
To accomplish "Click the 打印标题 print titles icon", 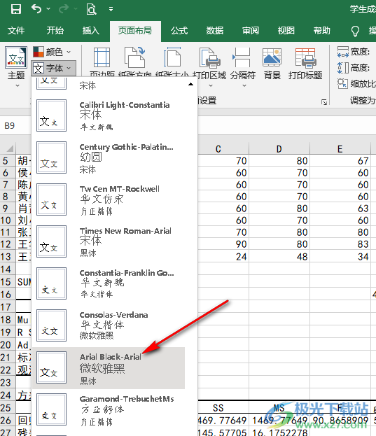I will [x=305, y=58].
